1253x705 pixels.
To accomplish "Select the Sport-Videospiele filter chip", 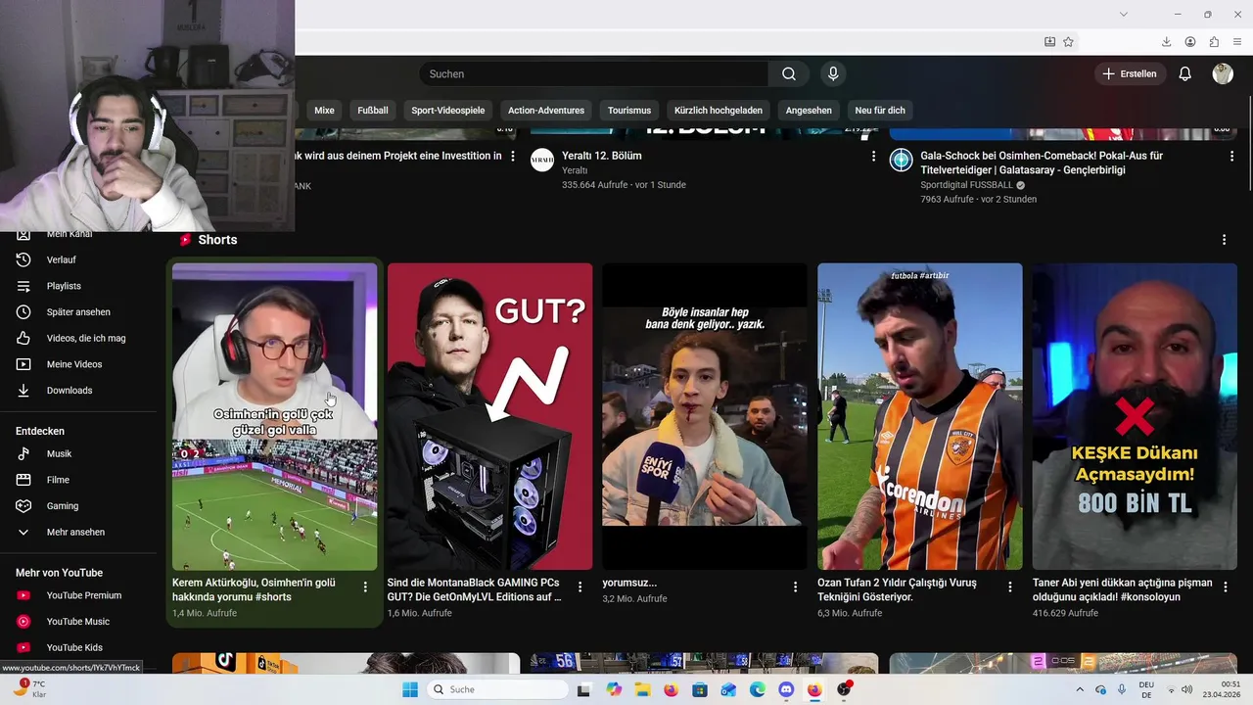I will 448,111.
